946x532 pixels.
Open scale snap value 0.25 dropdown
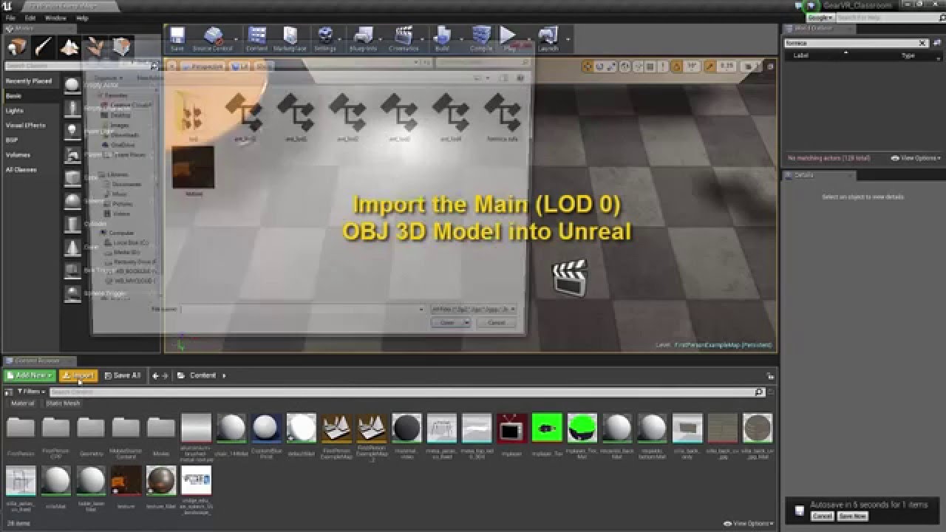(726, 66)
